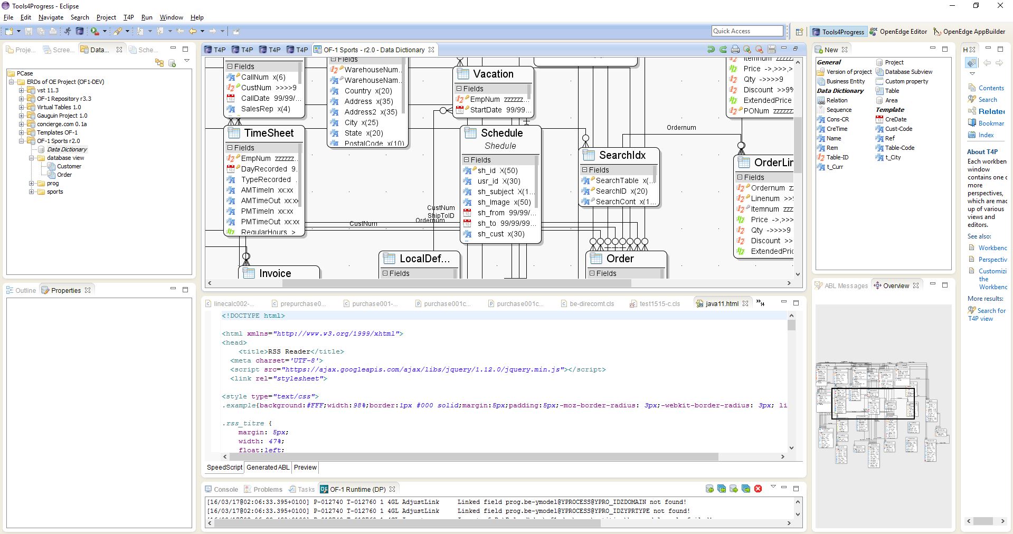Open the Run button dropdown arrow

105,31
